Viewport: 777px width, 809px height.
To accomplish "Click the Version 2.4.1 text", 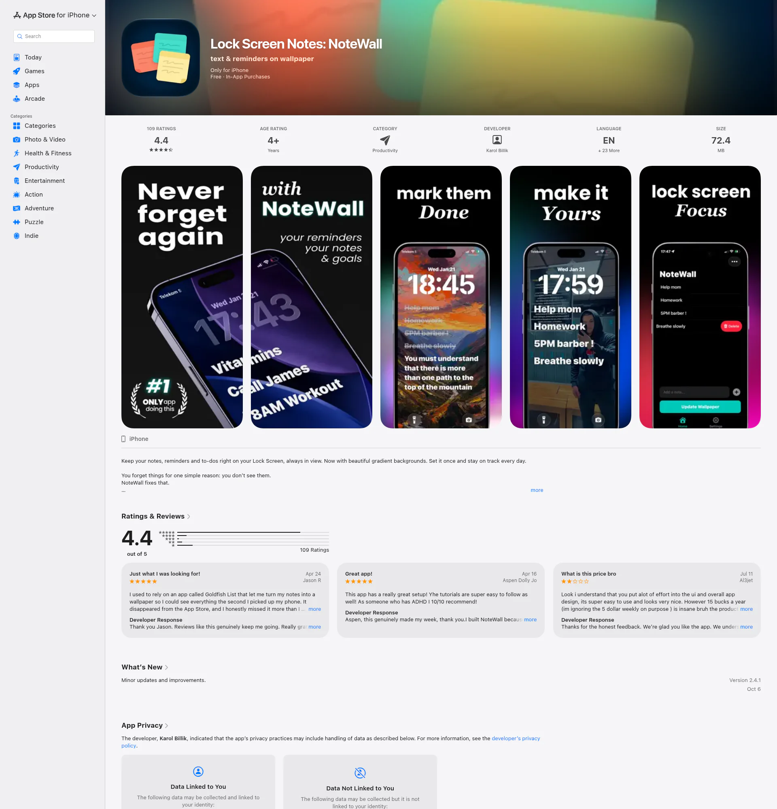I will point(745,681).
